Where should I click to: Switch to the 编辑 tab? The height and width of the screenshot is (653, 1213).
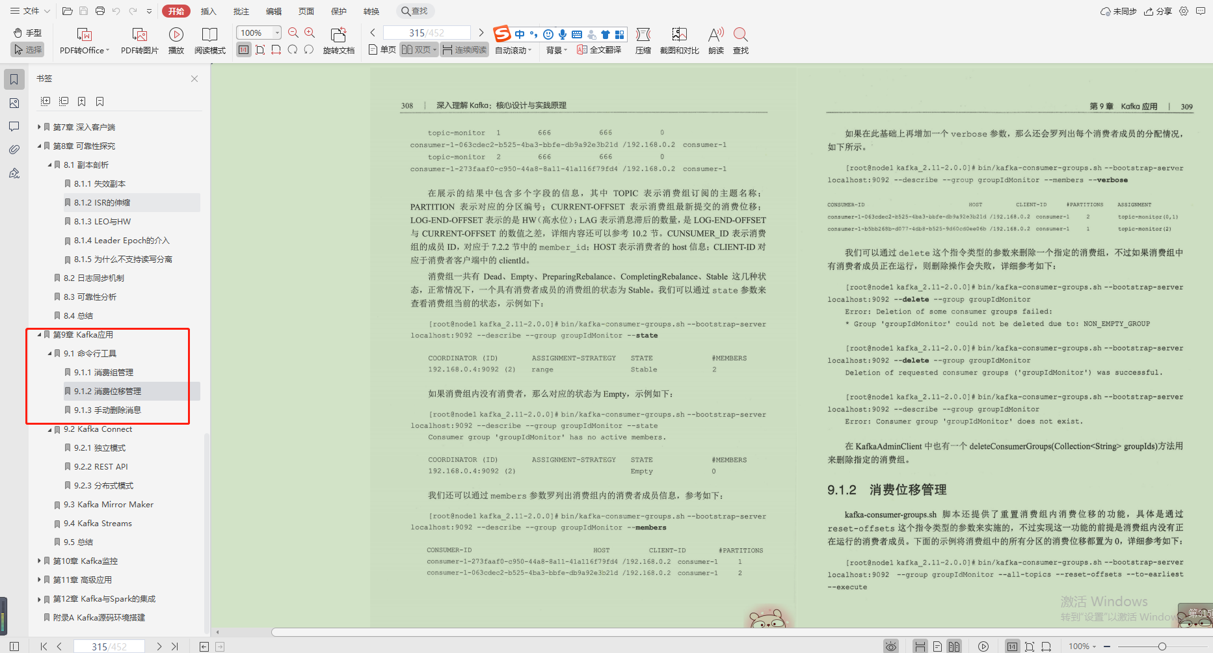(274, 11)
